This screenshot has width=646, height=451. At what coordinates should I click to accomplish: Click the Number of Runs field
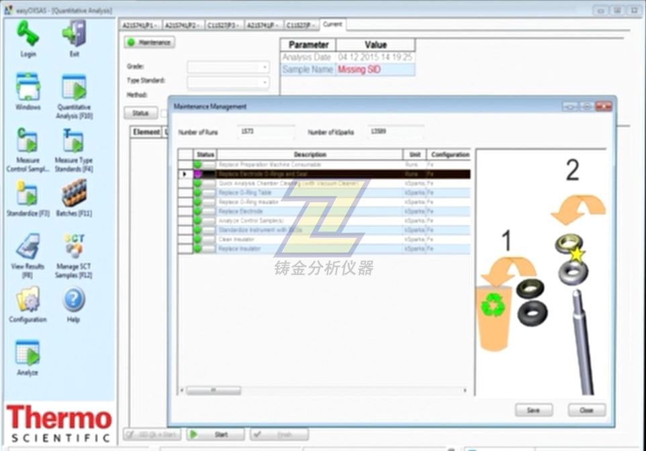265,132
